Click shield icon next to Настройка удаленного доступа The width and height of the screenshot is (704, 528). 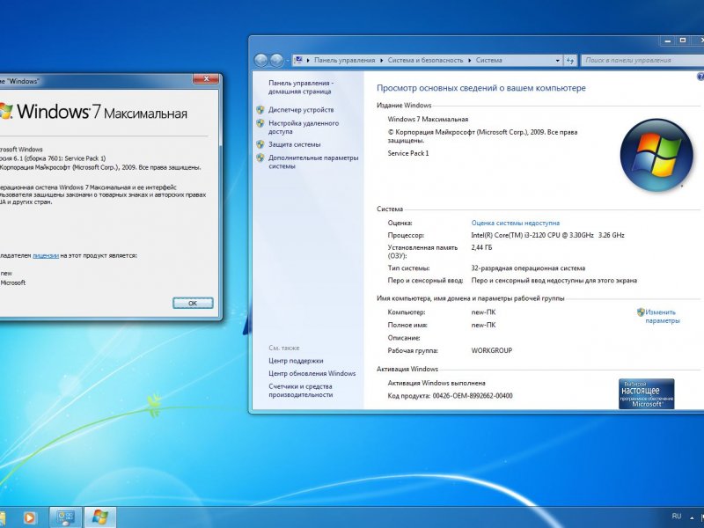pos(260,123)
